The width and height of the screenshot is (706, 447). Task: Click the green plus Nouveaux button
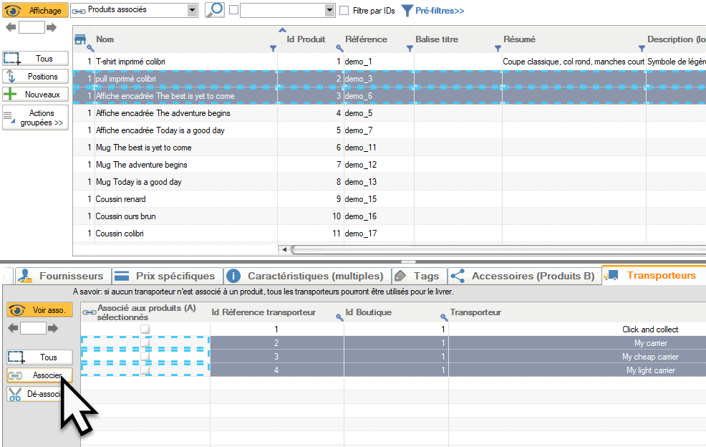[x=36, y=95]
